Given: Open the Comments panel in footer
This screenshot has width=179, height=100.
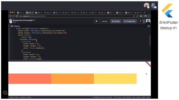Looking at the screenshot, I should click(23, 97).
